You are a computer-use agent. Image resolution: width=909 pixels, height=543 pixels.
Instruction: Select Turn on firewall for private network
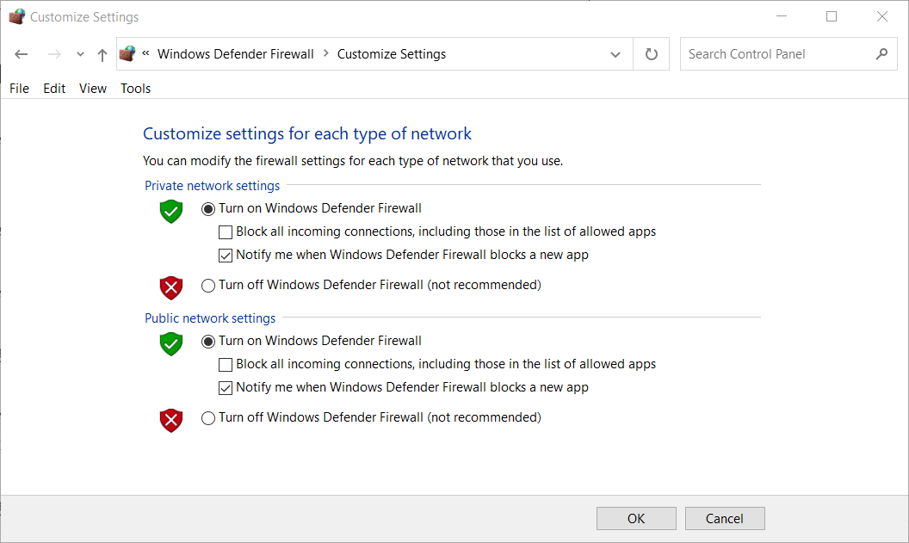tap(208, 208)
